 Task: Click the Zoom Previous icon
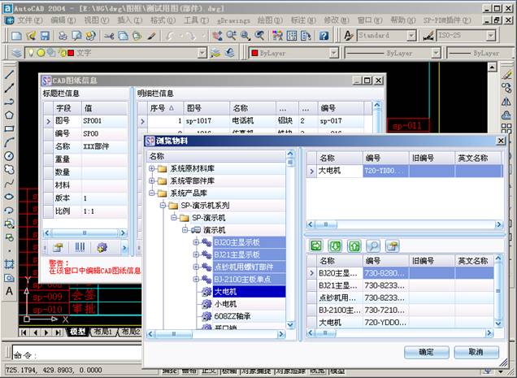point(260,36)
